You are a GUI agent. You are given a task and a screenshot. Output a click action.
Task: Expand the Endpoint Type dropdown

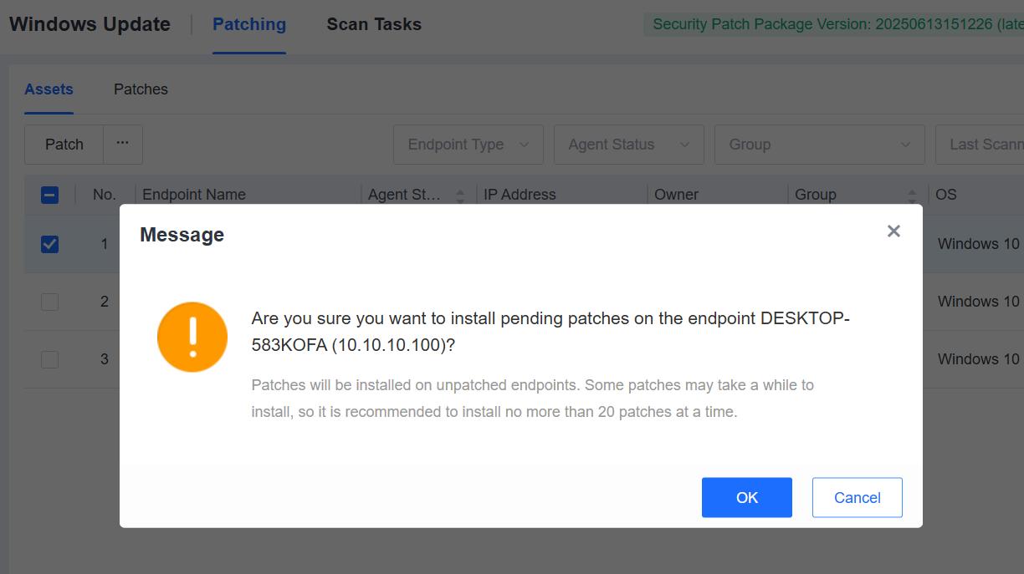click(468, 145)
